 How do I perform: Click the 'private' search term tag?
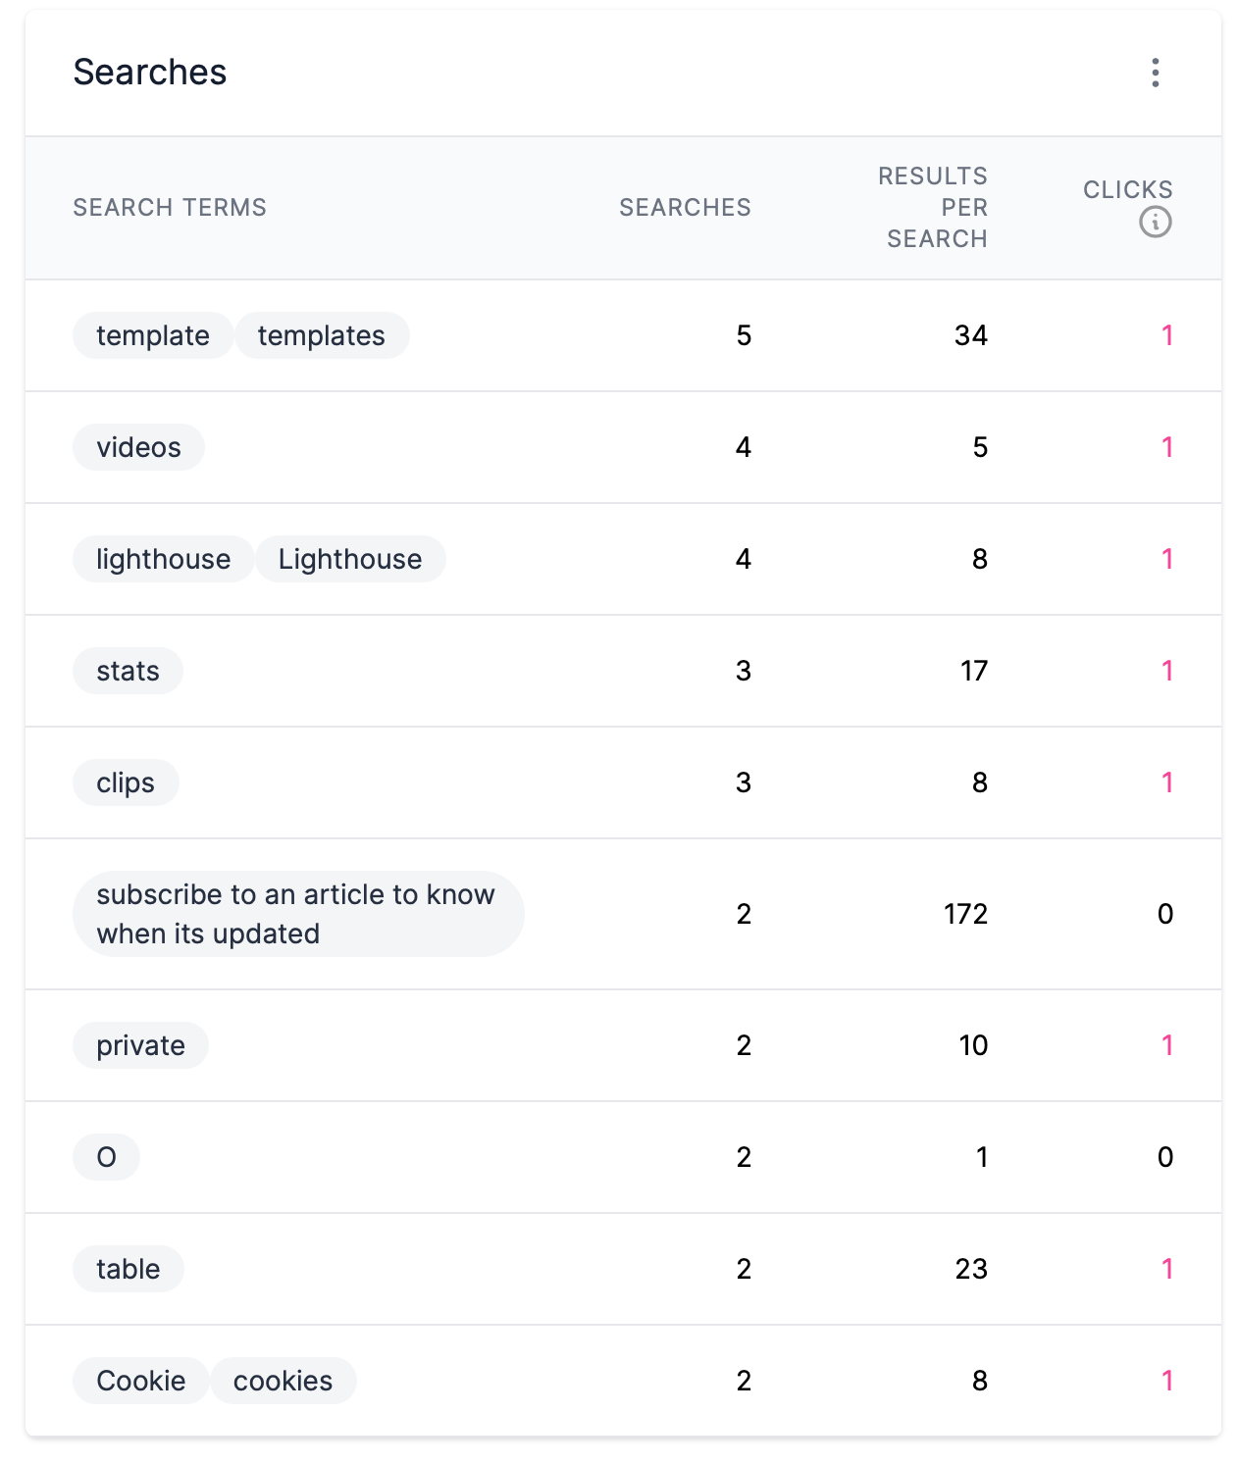(140, 1045)
